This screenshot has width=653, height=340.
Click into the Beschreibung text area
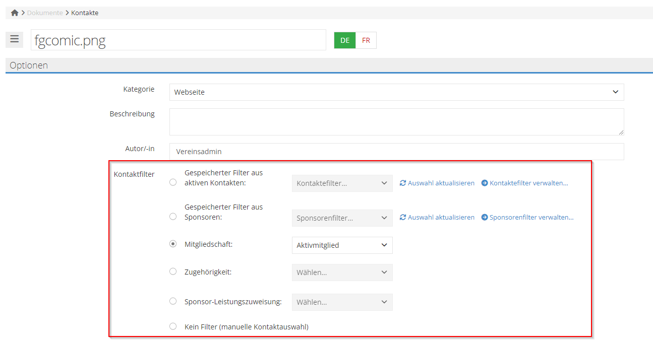pos(396,122)
